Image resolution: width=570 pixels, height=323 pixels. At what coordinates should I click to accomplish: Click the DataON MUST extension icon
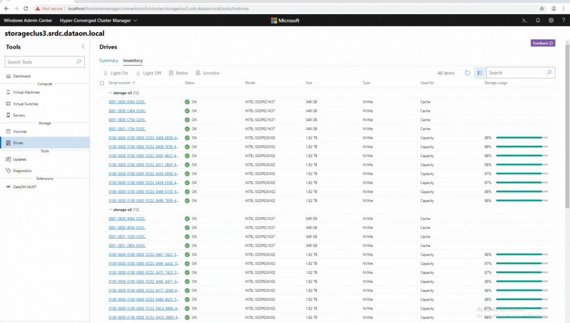tap(8, 187)
